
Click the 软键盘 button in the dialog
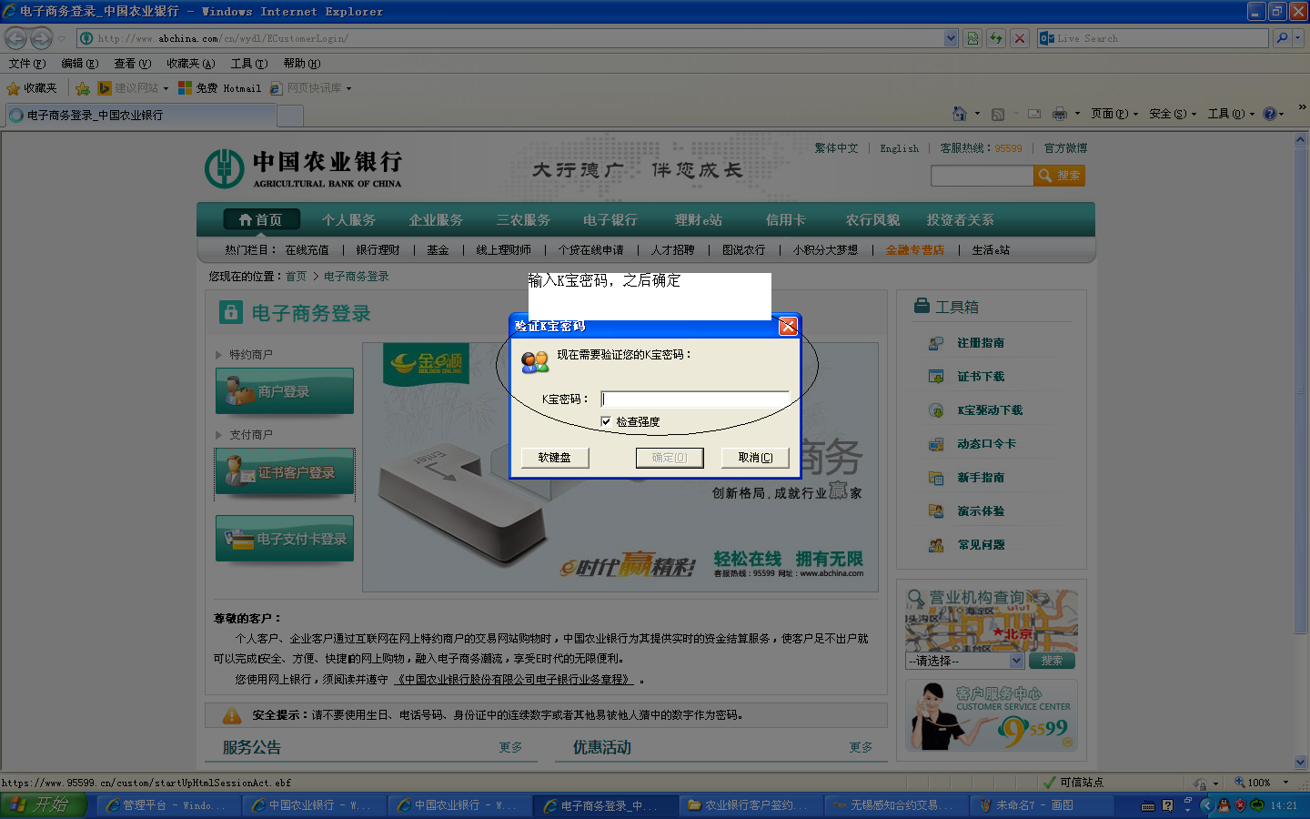[555, 458]
